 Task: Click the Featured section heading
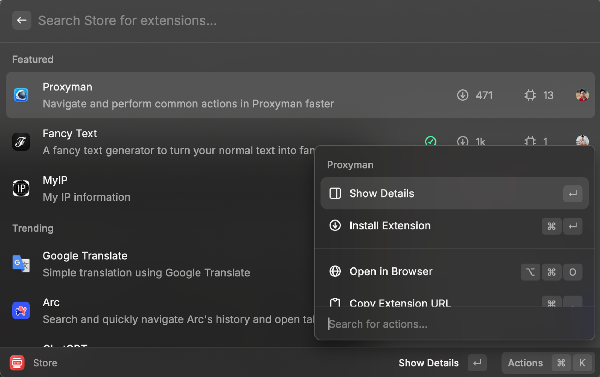pos(33,59)
